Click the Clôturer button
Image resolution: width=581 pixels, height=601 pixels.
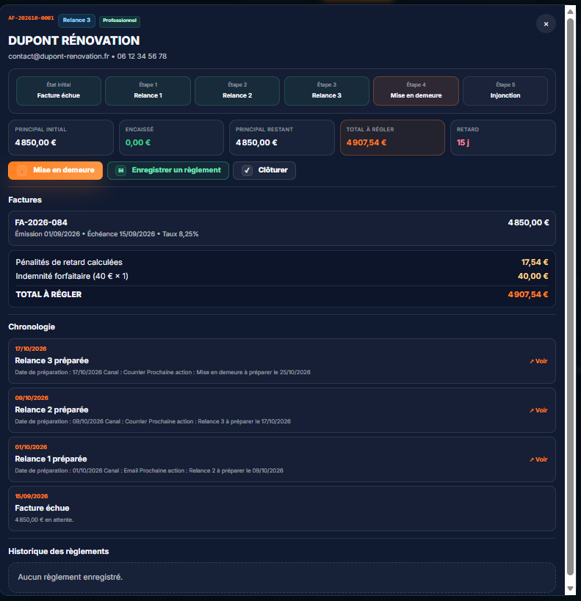264,170
